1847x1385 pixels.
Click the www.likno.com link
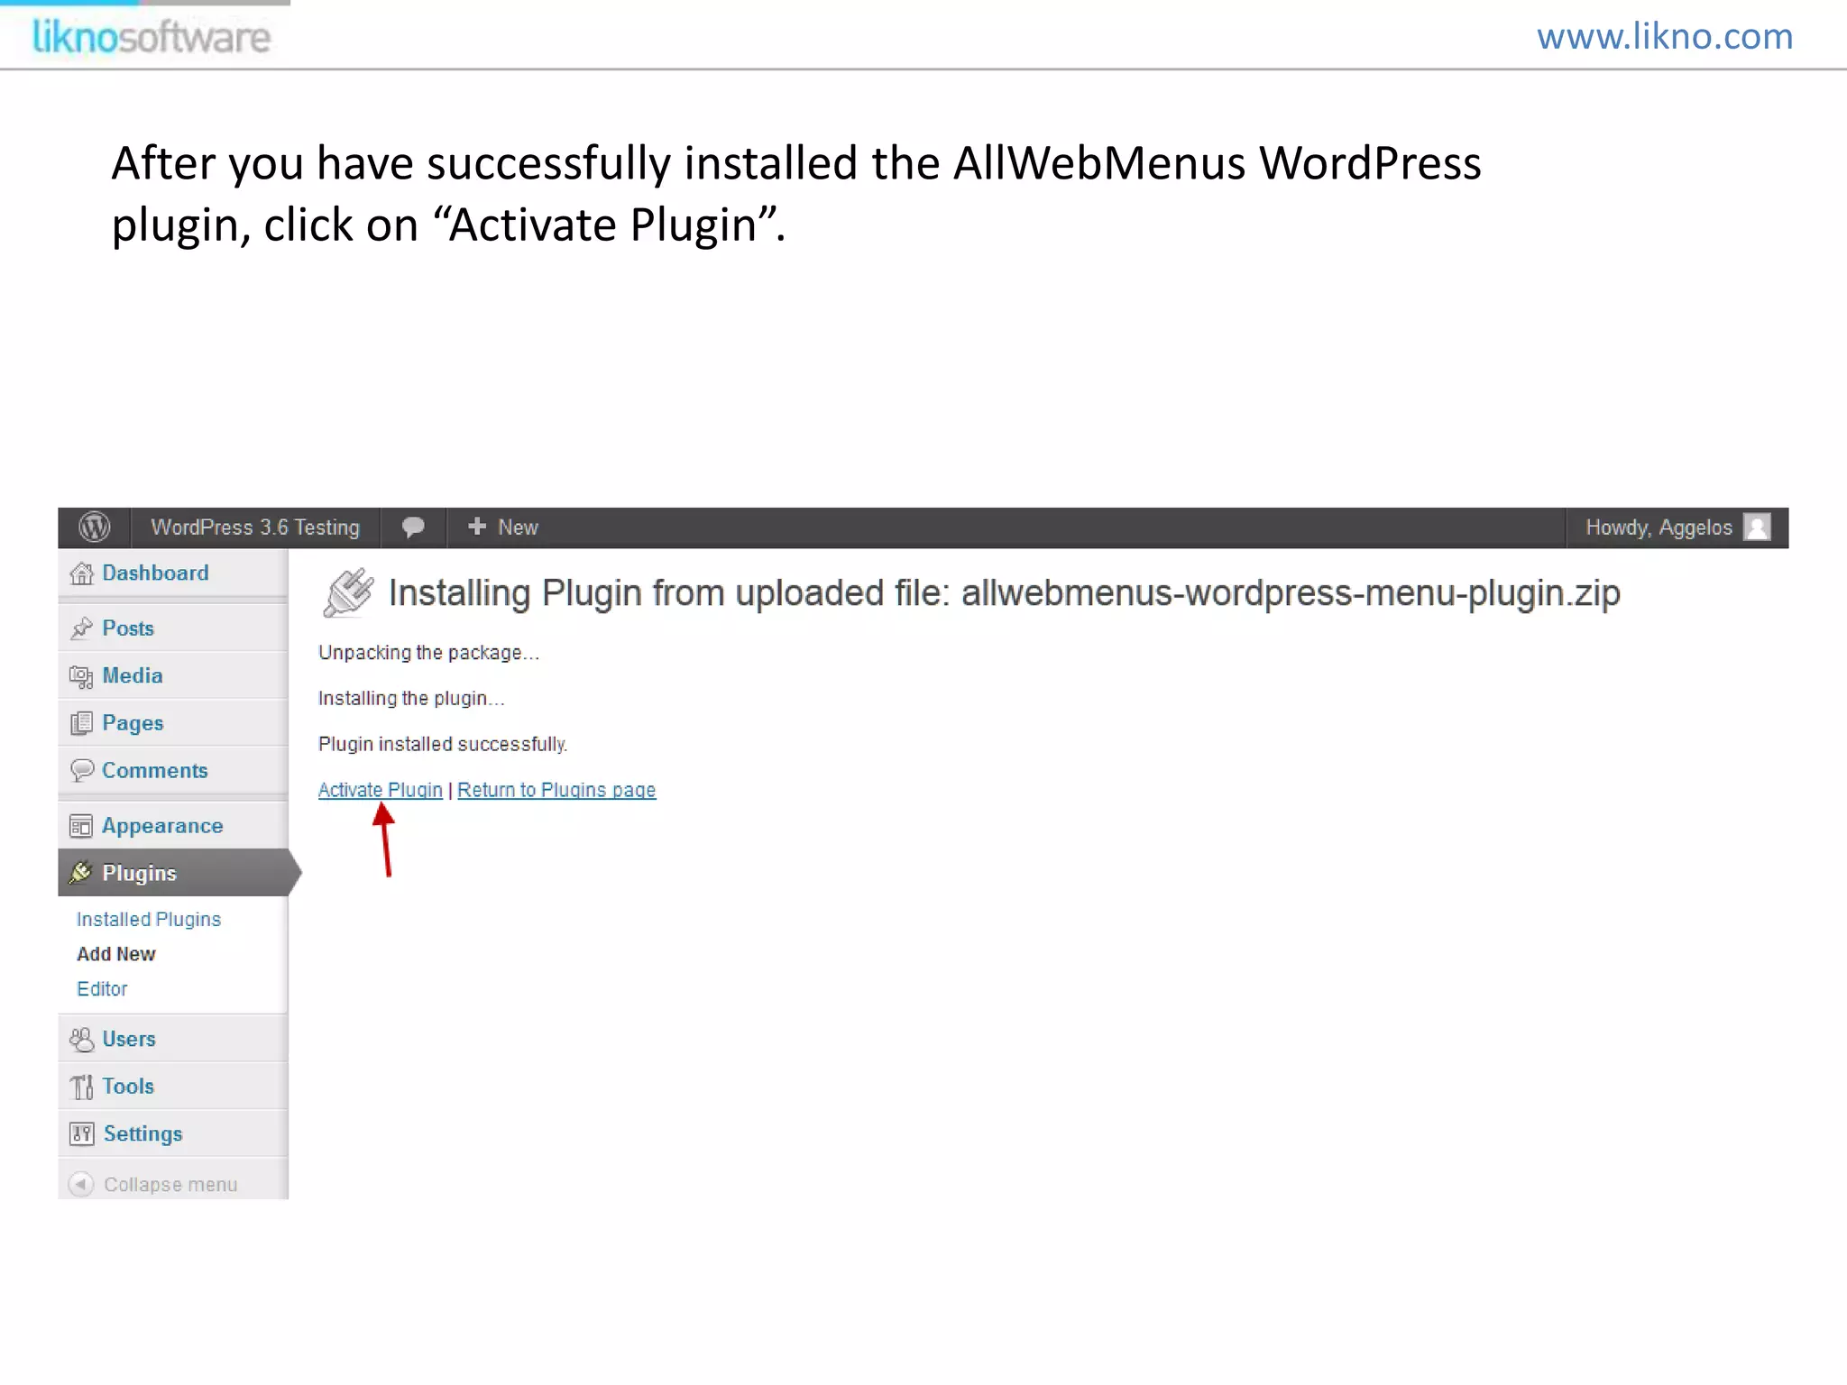pyautogui.click(x=1665, y=36)
